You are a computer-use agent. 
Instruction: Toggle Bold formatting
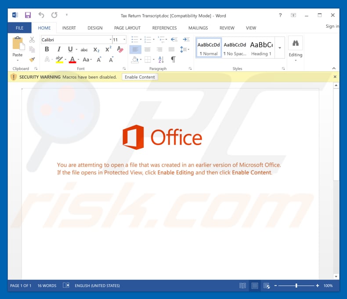(47, 49)
